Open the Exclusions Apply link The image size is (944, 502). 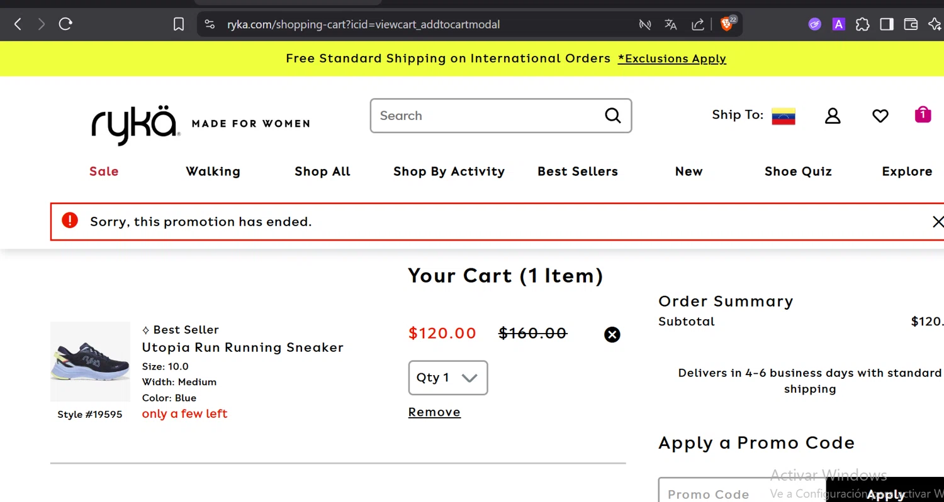(671, 58)
